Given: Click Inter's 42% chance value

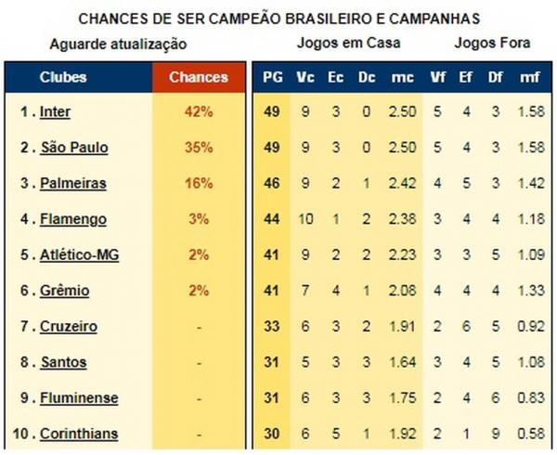Looking at the screenshot, I should tap(199, 112).
